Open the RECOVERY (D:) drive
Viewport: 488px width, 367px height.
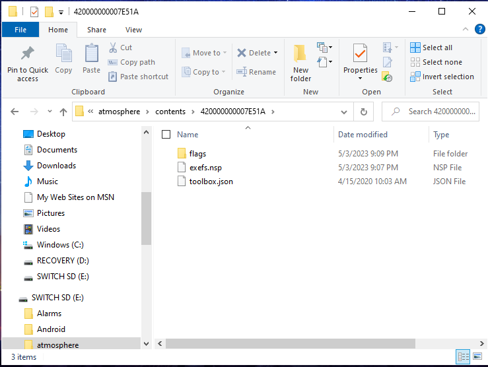pyautogui.click(x=63, y=261)
